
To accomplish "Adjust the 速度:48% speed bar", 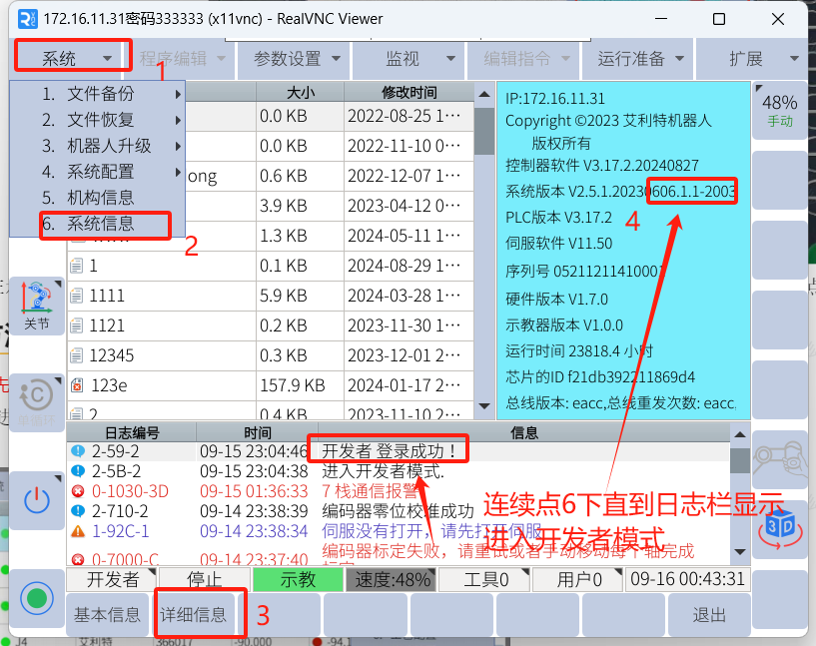I will point(391,579).
